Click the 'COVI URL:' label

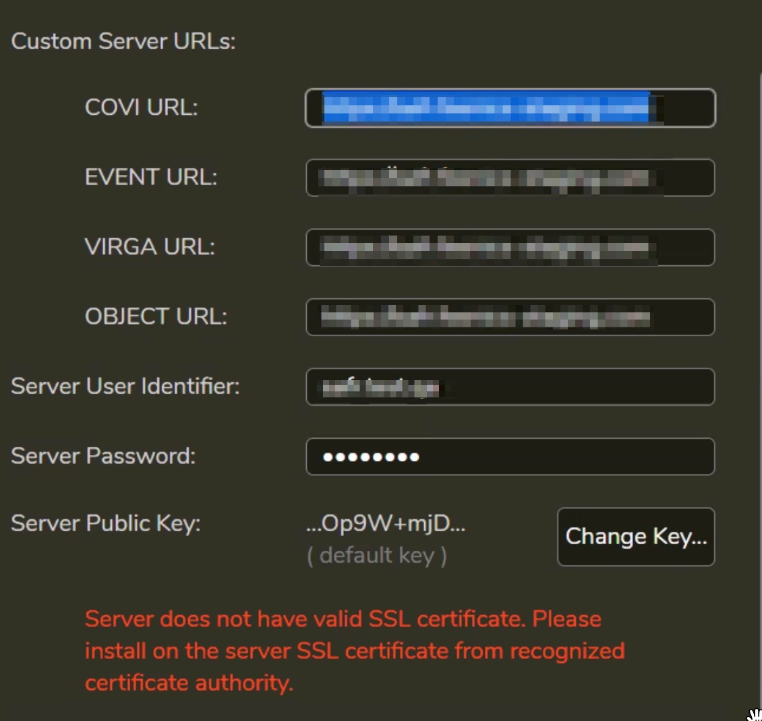pyautogui.click(x=141, y=107)
